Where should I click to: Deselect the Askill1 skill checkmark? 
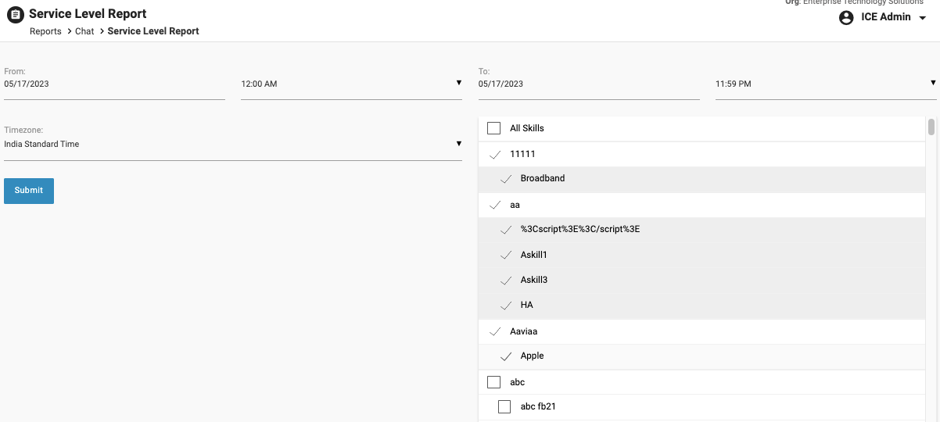(x=505, y=255)
